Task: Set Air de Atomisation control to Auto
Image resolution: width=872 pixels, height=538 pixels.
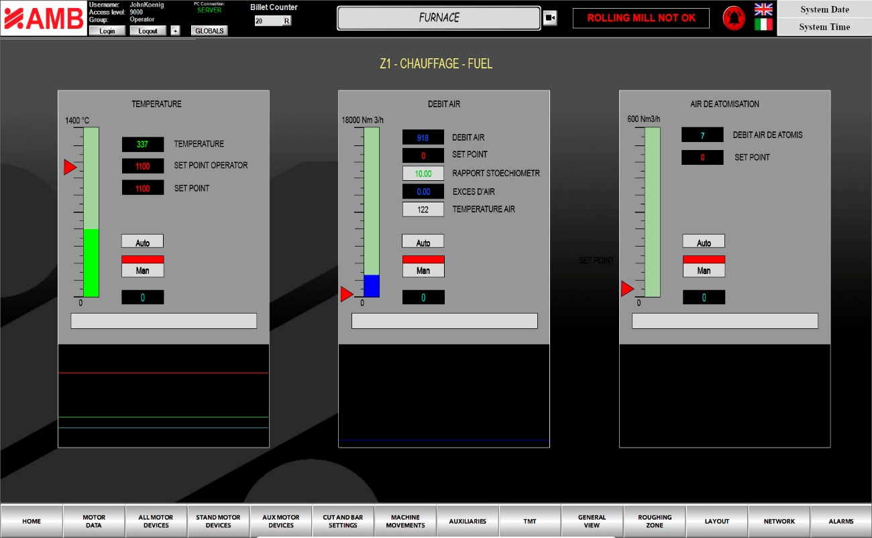Action: tap(704, 242)
